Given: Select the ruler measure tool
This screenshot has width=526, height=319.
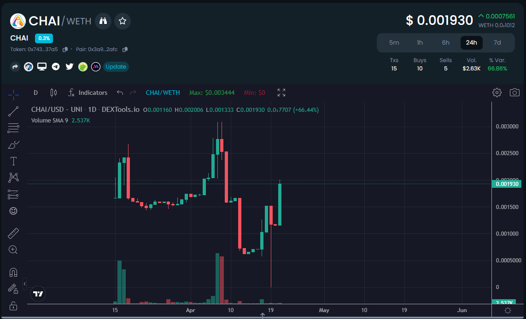Looking at the screenshot, I should pos(13,233).
